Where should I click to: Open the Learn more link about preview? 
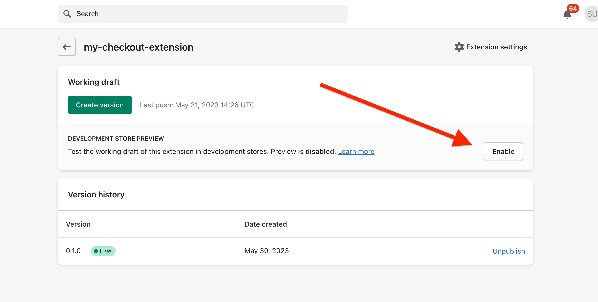point(356,151)
